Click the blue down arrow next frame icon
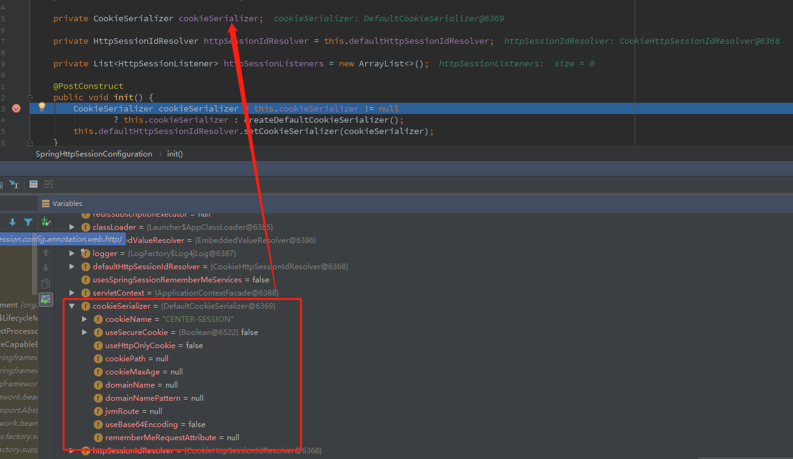Viewport: 793px width, 459px height. [13, 222]
